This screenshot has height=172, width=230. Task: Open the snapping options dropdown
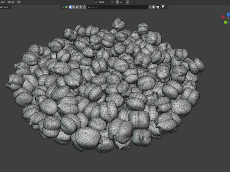[x=122, y=2]
